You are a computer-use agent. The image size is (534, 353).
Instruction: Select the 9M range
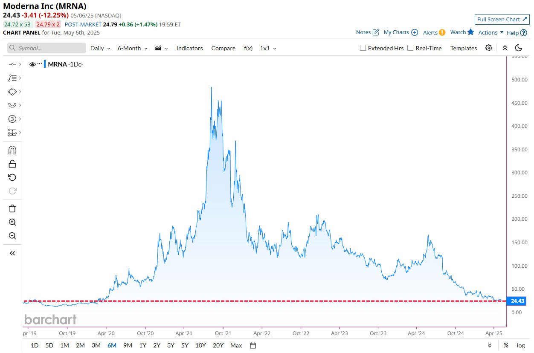pyautogui.click(x=128, y=345)
